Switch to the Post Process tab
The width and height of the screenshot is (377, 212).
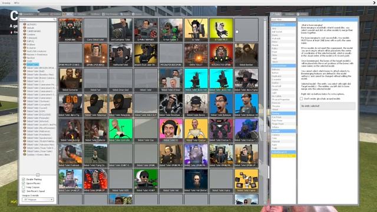point(110,14)
